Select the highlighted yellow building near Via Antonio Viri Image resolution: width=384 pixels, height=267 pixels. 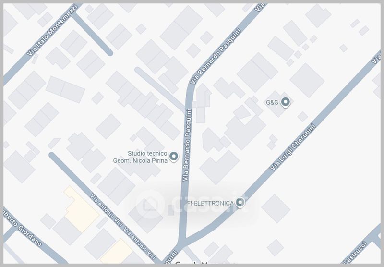coord(81,210)
